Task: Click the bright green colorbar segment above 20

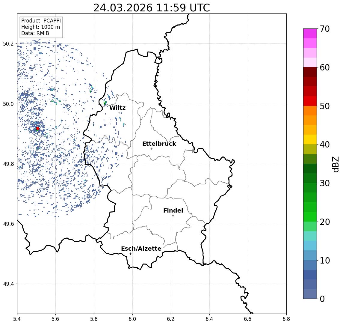Action: [x=310, y=216]
